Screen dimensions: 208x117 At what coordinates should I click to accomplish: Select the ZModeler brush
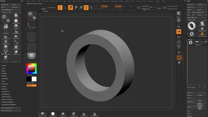click(16, 47)
